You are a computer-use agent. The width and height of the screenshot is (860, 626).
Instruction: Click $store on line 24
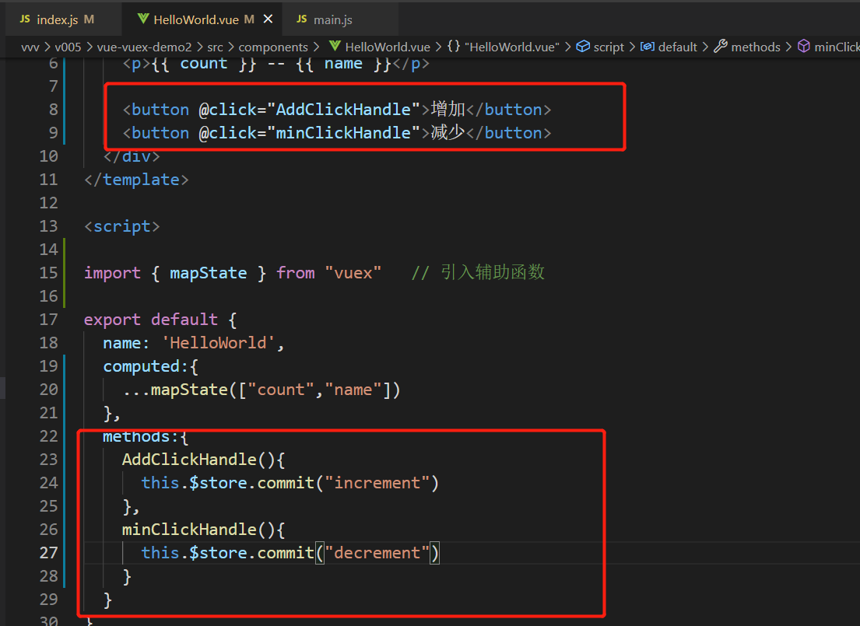pyautogui.click(x=218, y=483)
